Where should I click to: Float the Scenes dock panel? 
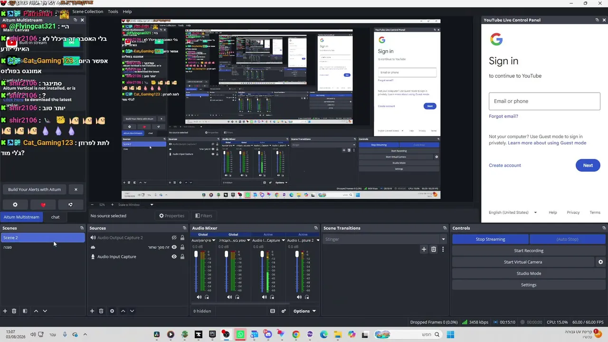click(x=82, y=228)
